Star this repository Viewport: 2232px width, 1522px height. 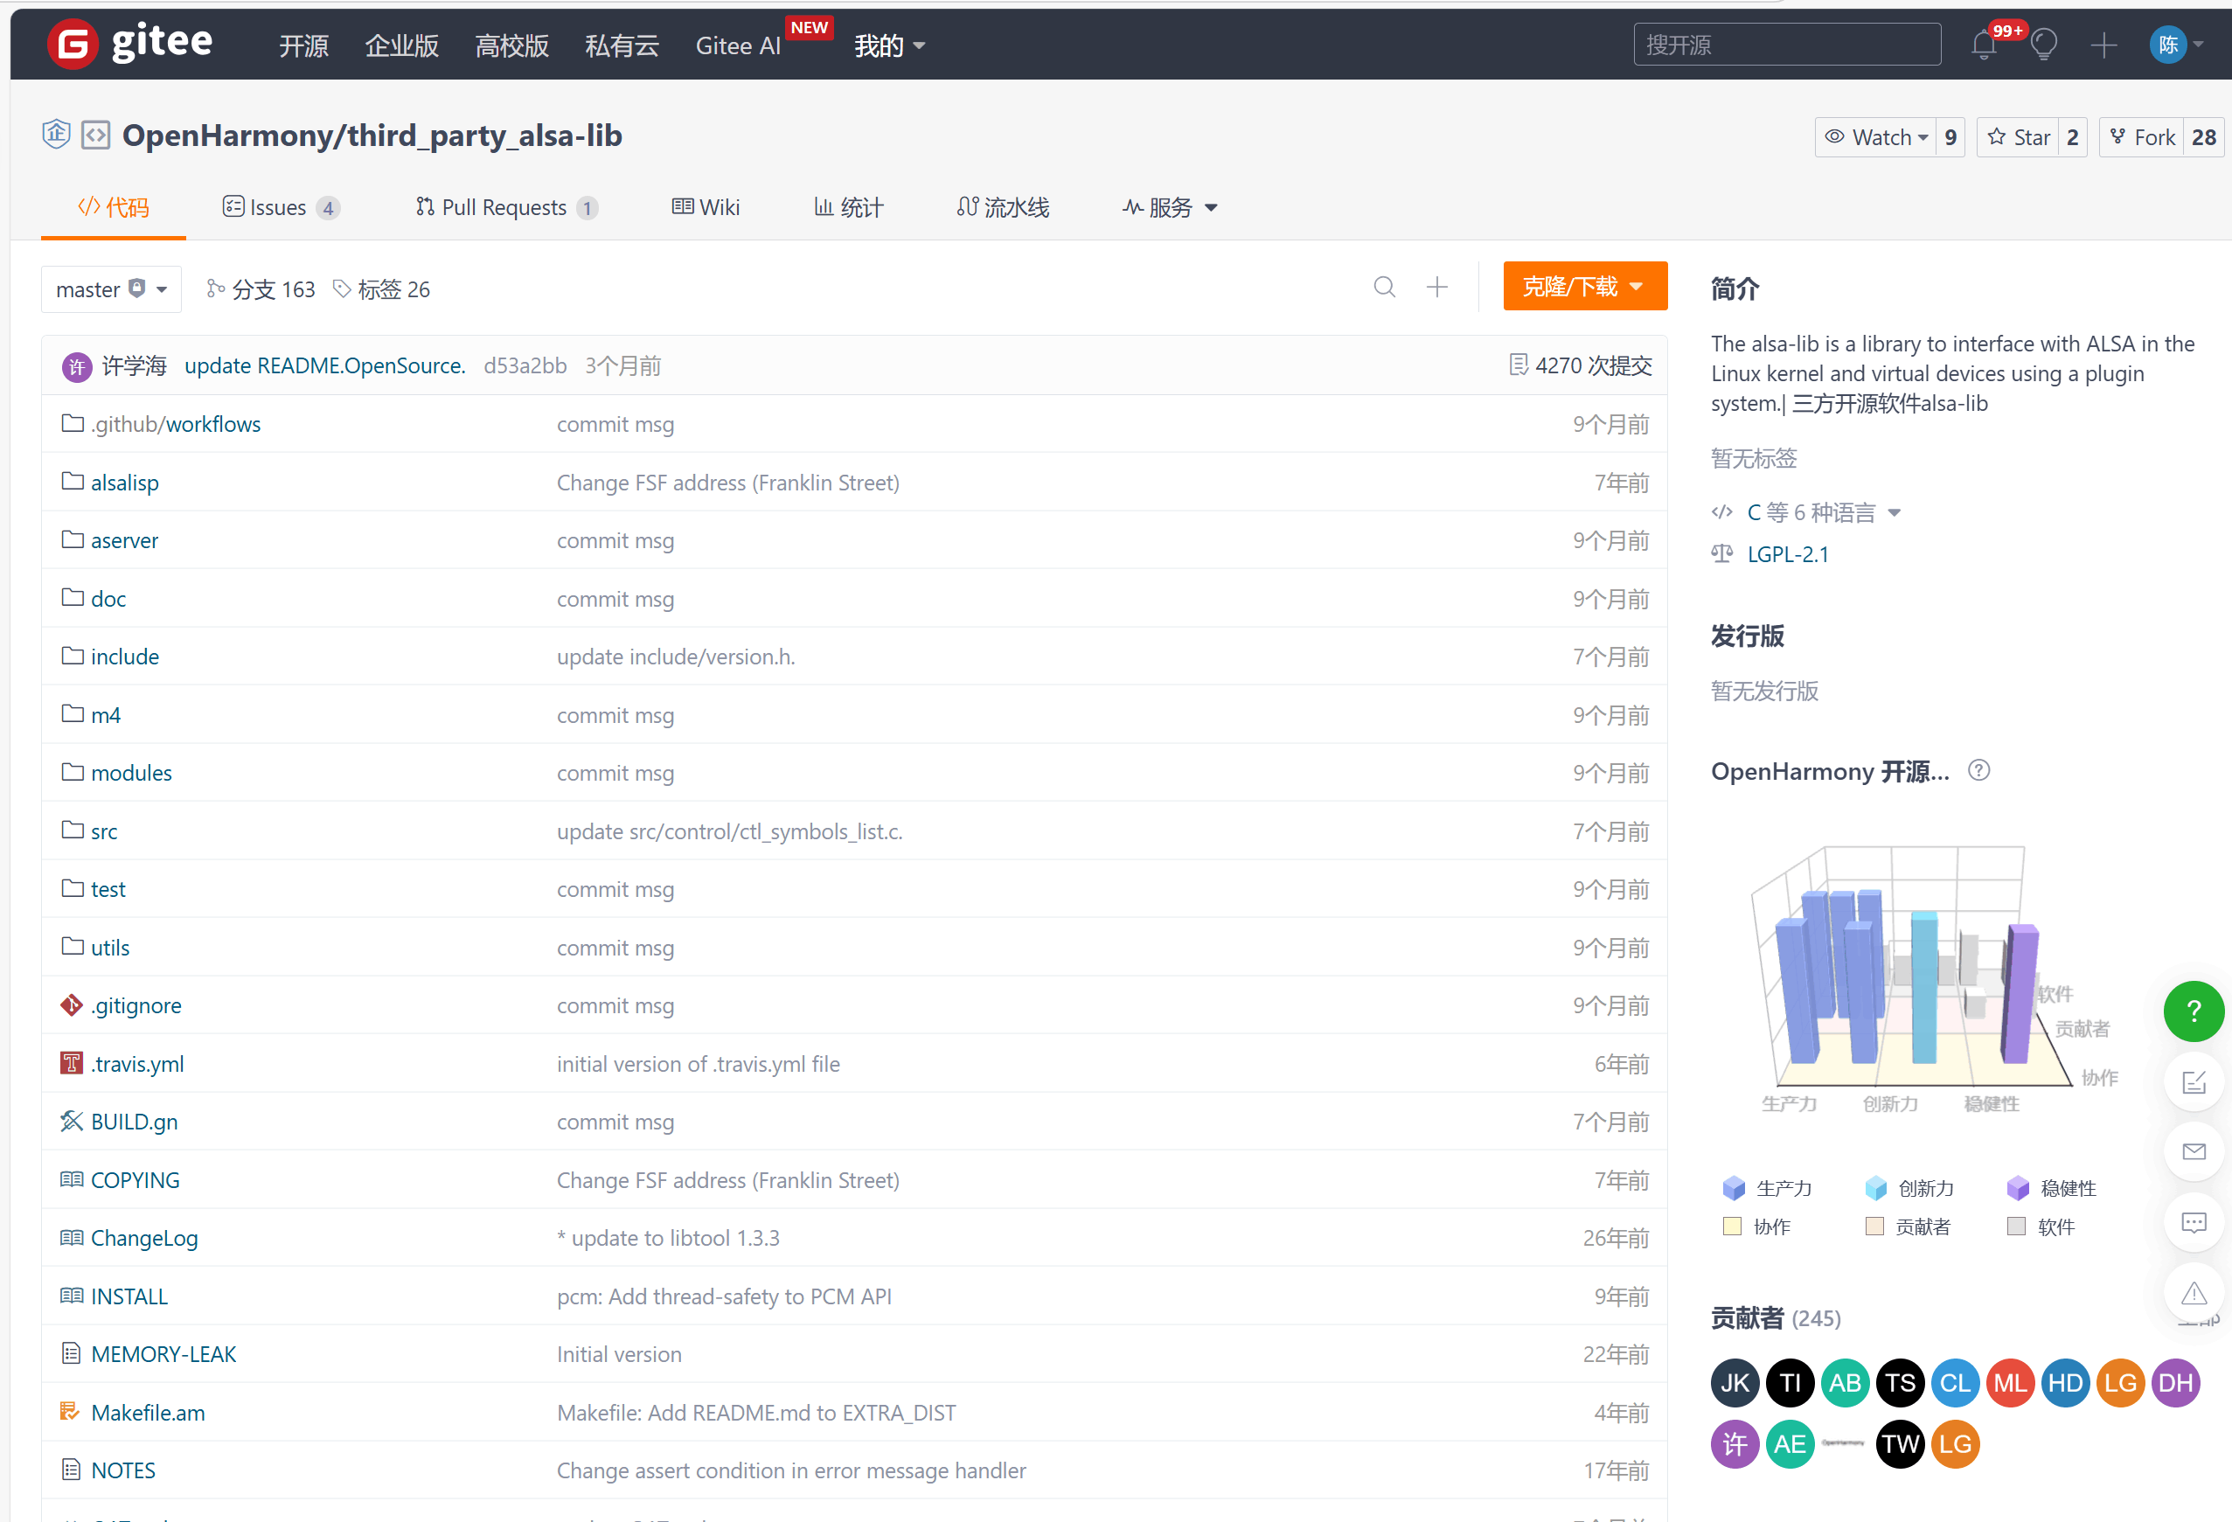(2018, 137)
